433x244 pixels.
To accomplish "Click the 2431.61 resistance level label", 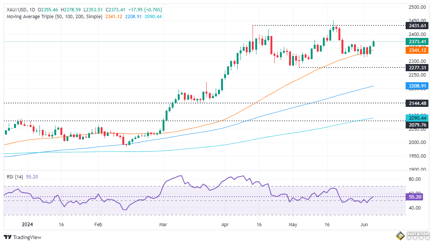I will pyautogui.click(x=418, y=25).
